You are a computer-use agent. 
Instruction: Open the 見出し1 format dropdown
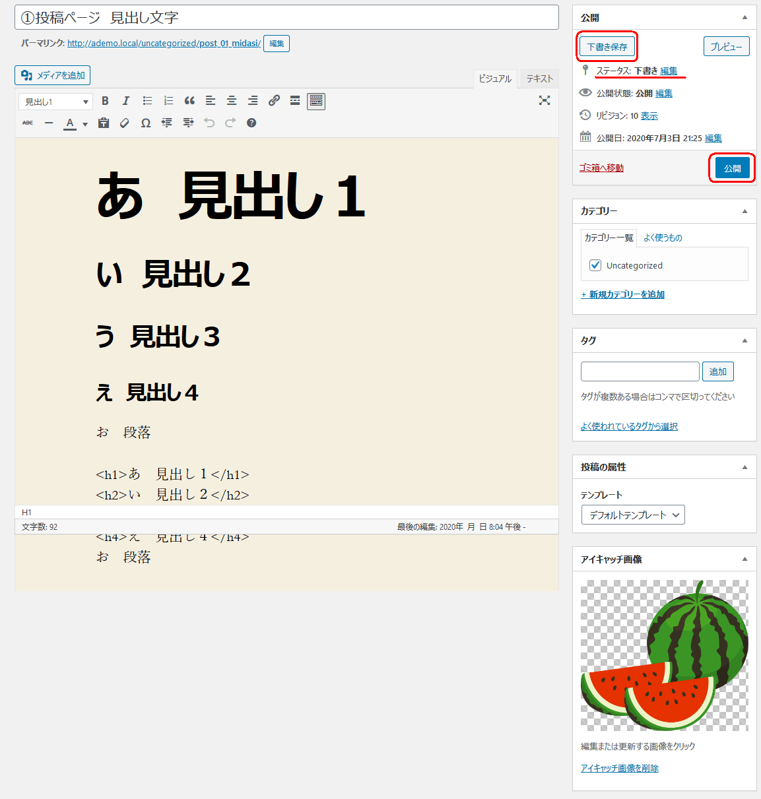coord(55,102)
